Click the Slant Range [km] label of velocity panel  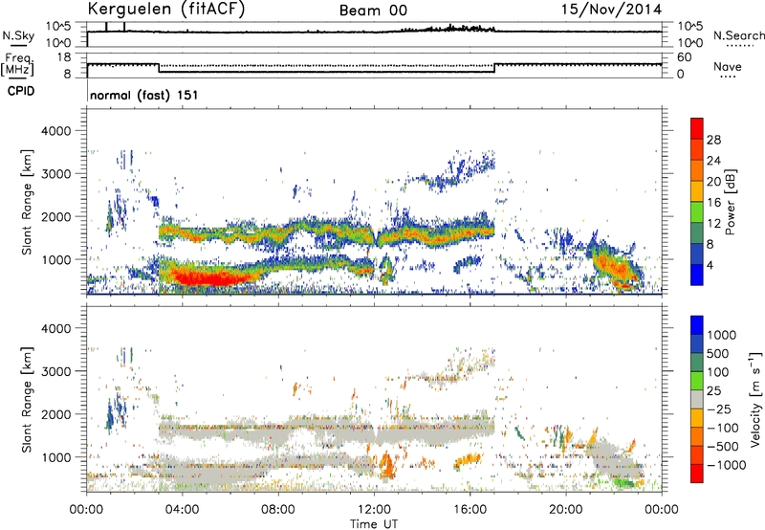coord(27,400)
